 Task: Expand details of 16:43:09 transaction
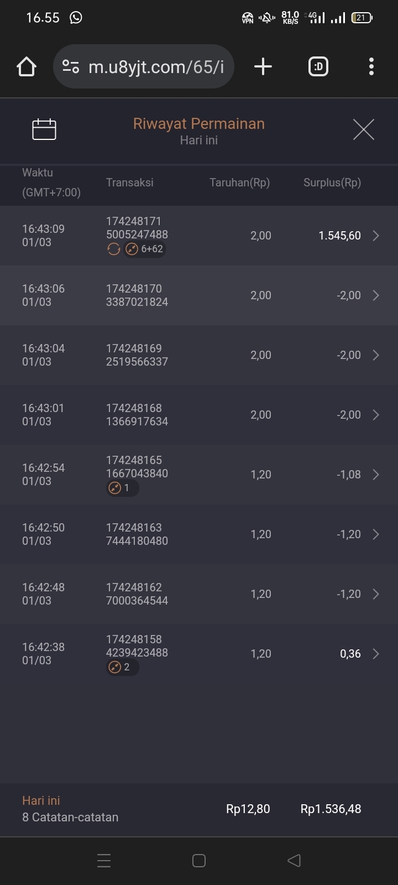tap(376, 236)
